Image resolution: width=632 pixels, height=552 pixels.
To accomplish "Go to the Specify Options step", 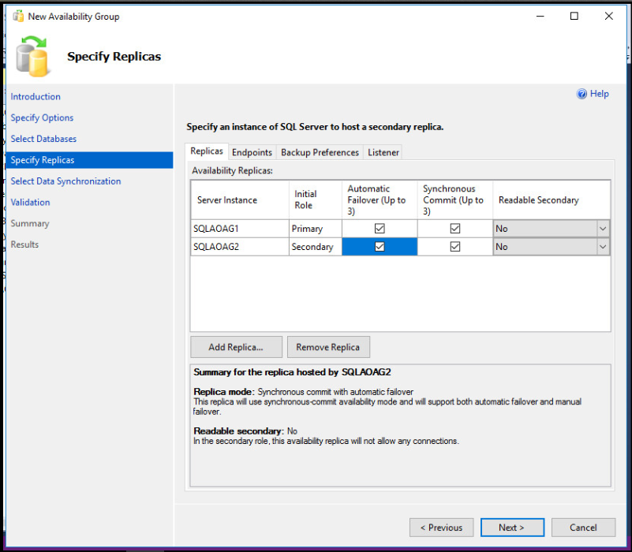I will (42, 117).
